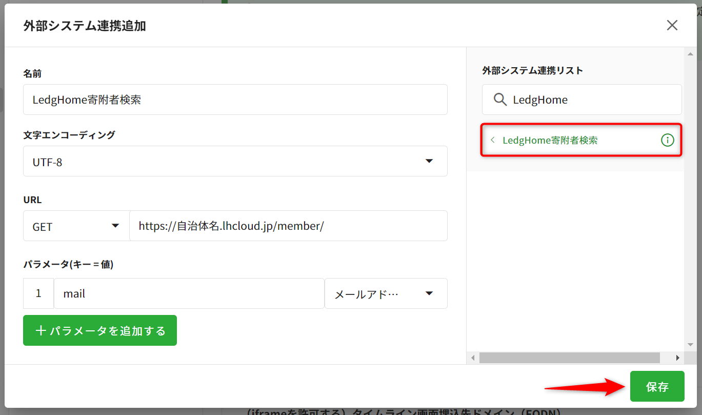Screen dimensions: 702x415
Task: Click the magnifier icon in list search
Action: (x=500, y=100)
